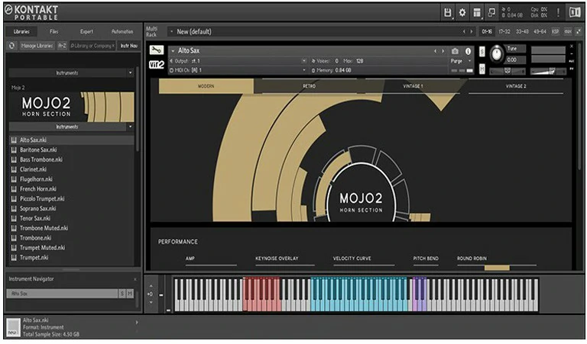The image size is (587, 344).
Task: Select the RETRO preset tab
Action: (x=310, y=86)
